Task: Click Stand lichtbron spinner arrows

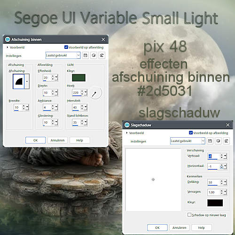Action: pos(82,122)
